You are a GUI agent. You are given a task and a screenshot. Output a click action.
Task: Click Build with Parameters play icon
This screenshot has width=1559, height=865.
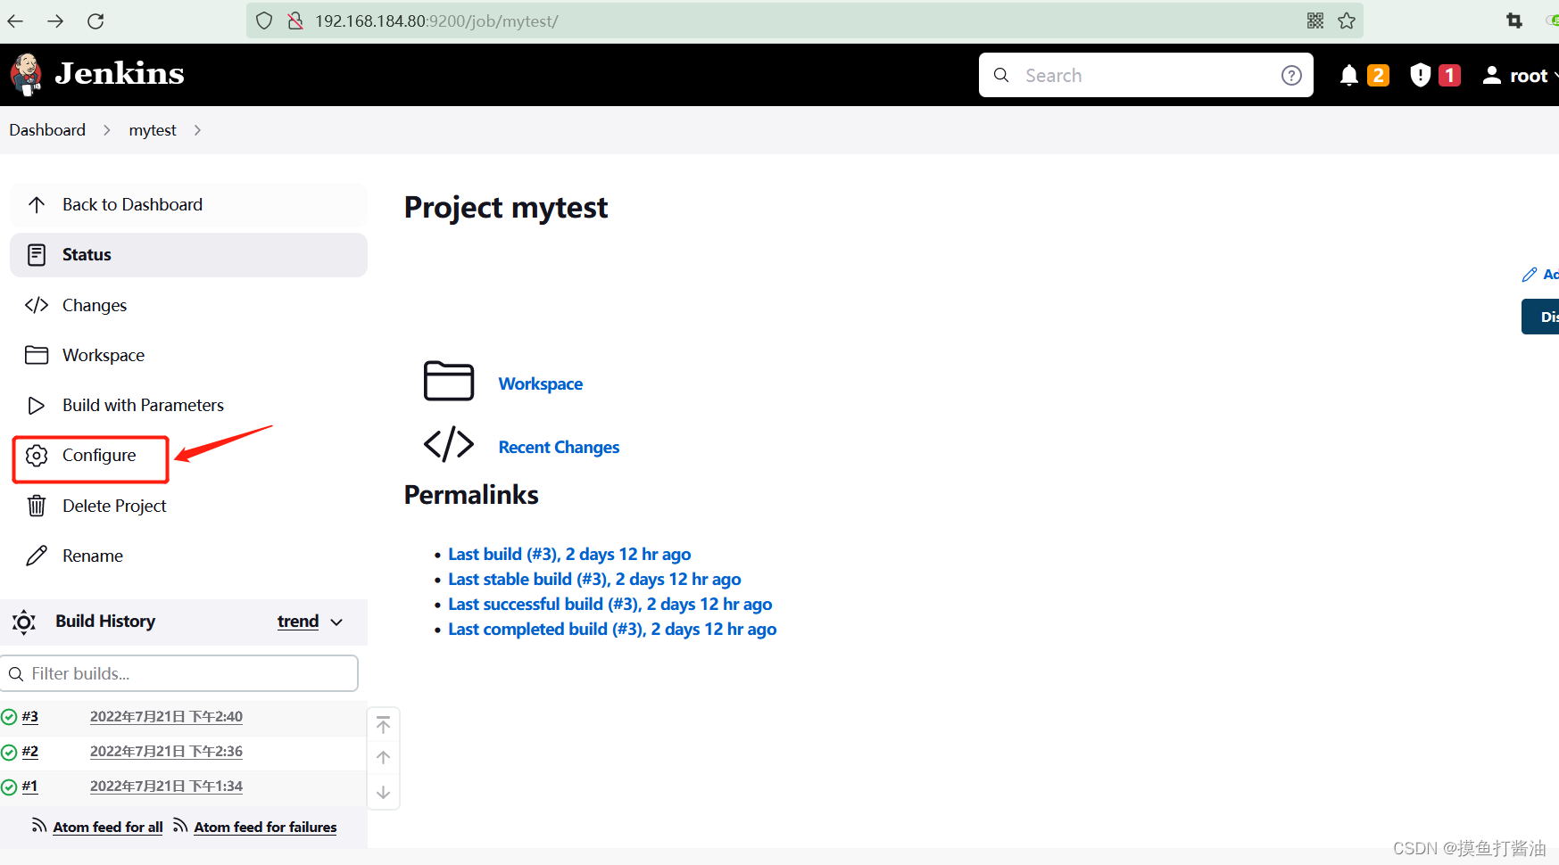pyautogui.click(x=37, y=406)
